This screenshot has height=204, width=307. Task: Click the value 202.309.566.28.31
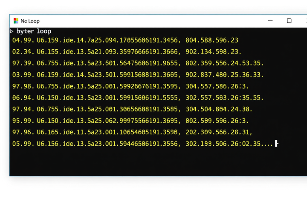coord(219,132)
